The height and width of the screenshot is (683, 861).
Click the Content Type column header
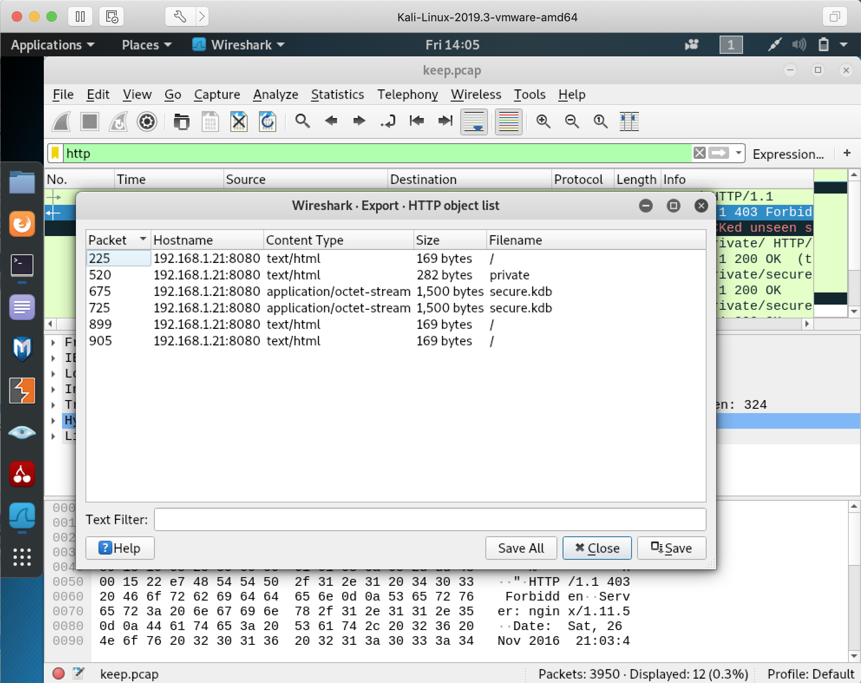pos(338,240)
